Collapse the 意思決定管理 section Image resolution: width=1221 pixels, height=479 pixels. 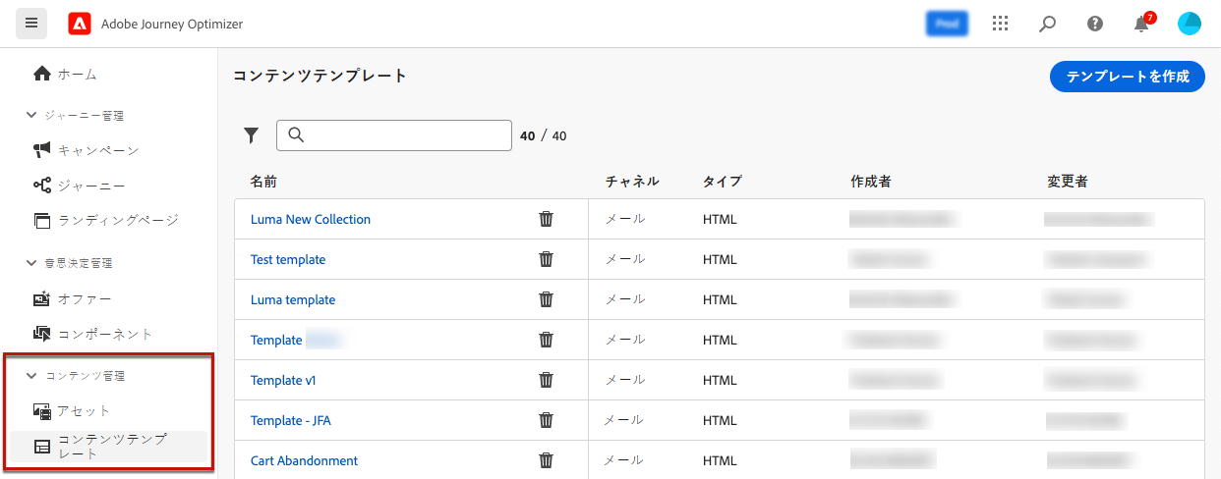31,262
